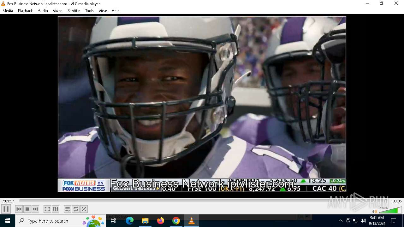Toggle random shuffle playback
The width and height of the screenshot is (404, 227).
(84, 209)
